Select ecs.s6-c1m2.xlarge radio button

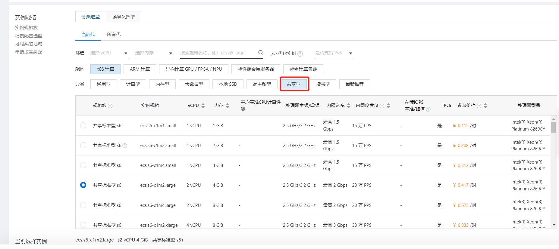coord(83,225)
